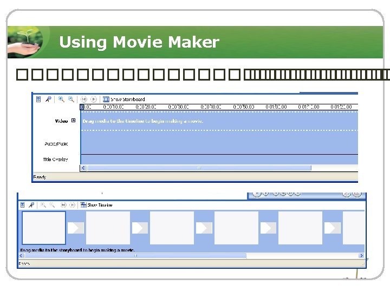Click timeline ruler at 0:00:10.00
Viewport: 390px width, 292px height.
[x=113, y=107]
